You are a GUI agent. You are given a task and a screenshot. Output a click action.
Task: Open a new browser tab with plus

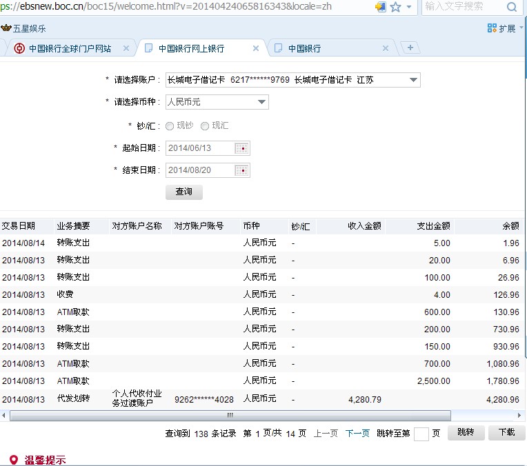[410, 48]
